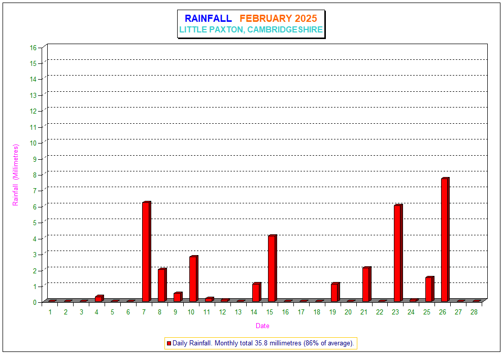The image size is (503, 354).
Task: Click the 'LITTLE PAXTON, CAMBRIDGESHIRE' subtitle
Action: tap(251, 29)
